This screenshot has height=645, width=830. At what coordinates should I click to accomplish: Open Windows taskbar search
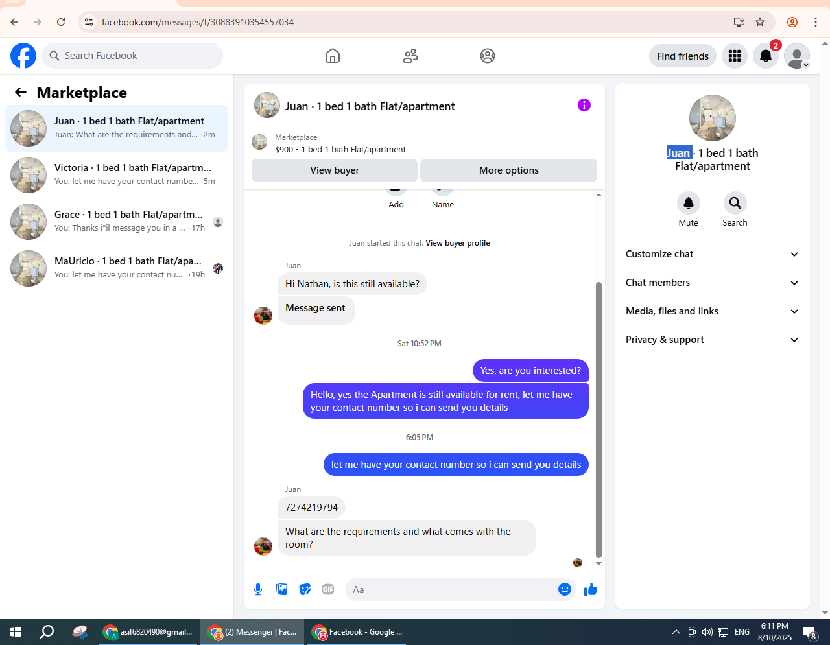(47, 632)
